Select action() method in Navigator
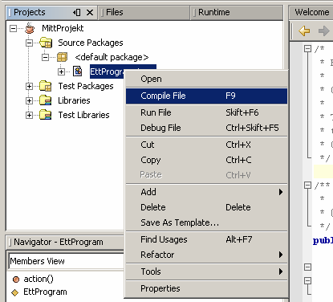 (39, 279)
